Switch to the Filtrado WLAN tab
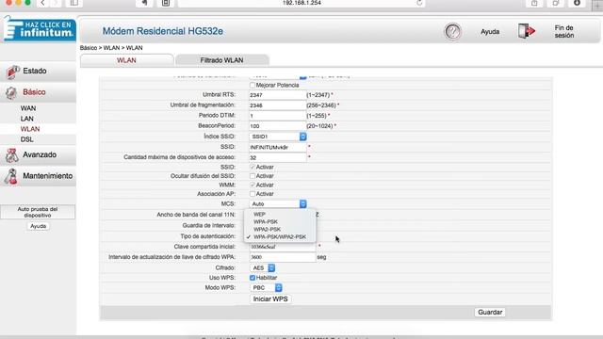This screenshot has width=603, height=339. [222, 60]
